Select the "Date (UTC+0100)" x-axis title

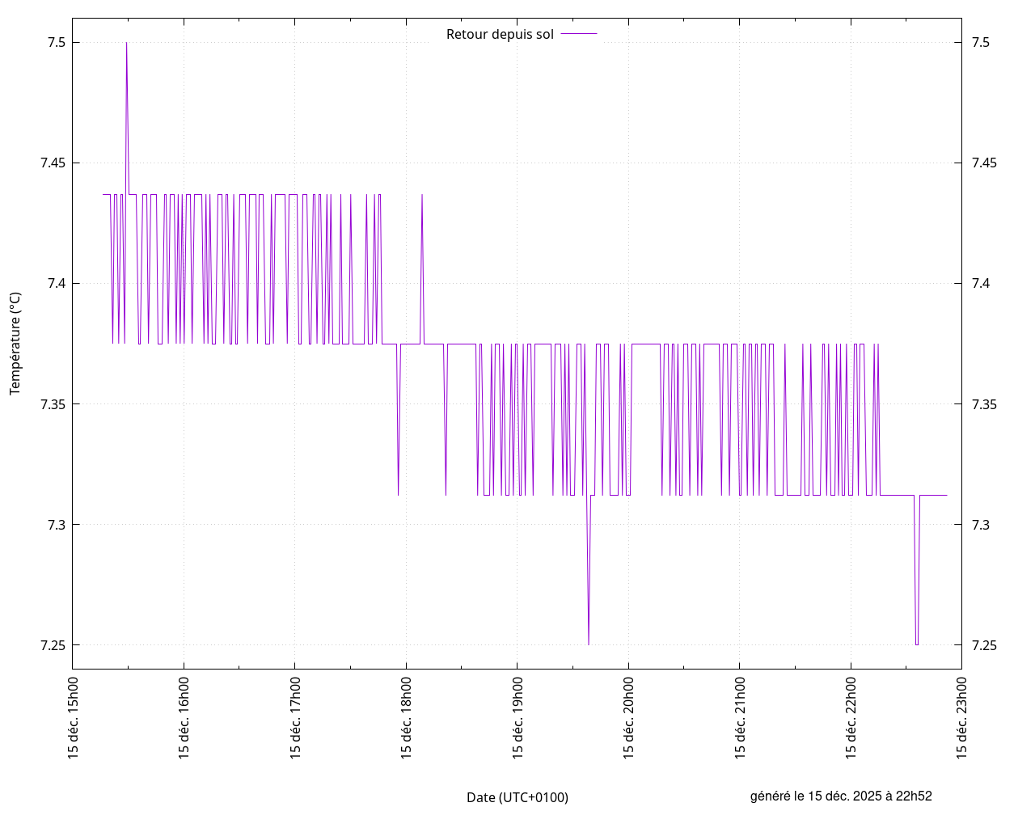517,797
